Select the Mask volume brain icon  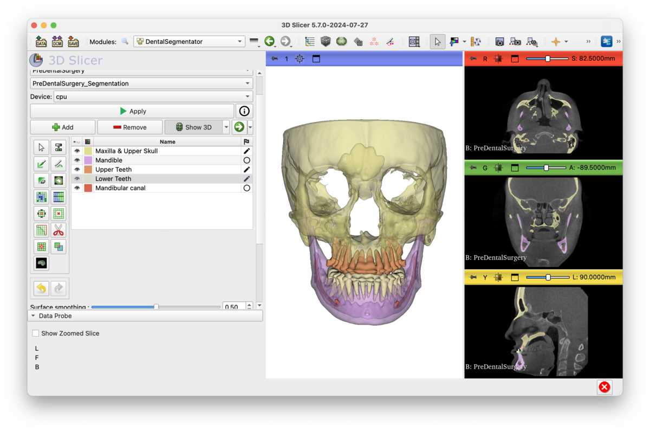[x=41, y=263]
